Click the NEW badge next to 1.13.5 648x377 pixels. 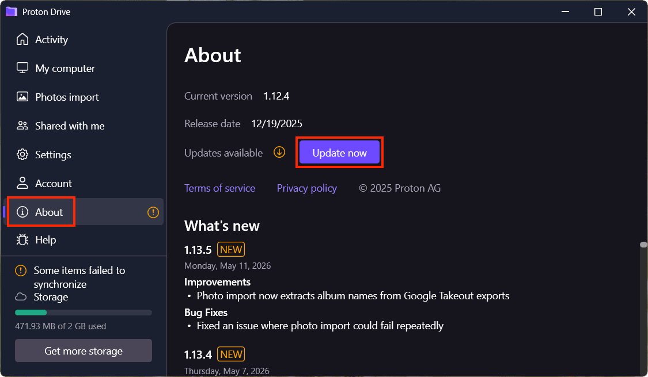pos(231,249)
